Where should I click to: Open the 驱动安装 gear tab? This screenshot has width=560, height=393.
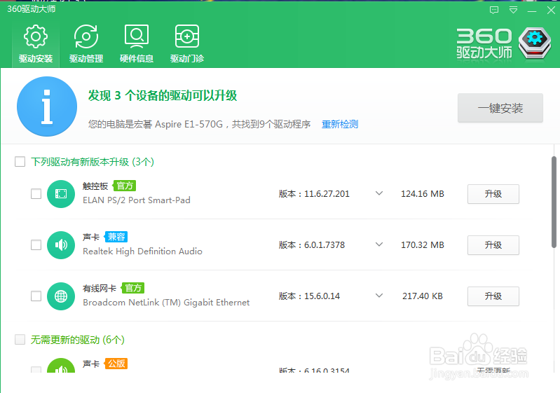[36, 44]
